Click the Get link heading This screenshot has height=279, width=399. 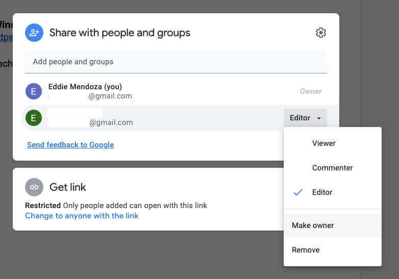(x=67, y=187)
